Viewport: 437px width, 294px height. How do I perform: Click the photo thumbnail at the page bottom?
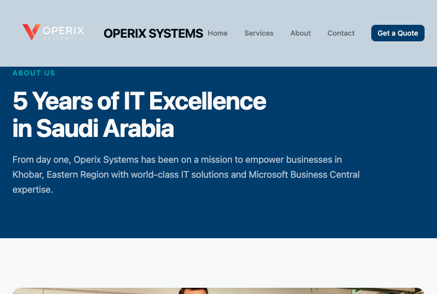218,291
